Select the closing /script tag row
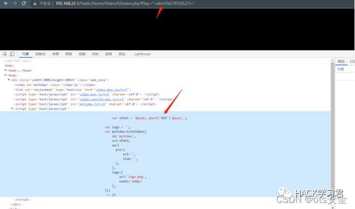The height and width of the screenshot is (209, 355). pos(22,199)
